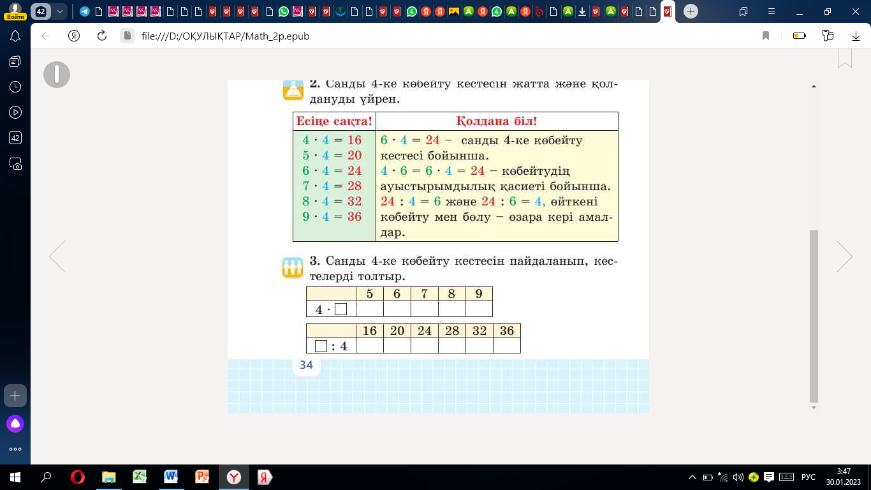View page info file icon
The image size is (871, 490).
[128, 36]
